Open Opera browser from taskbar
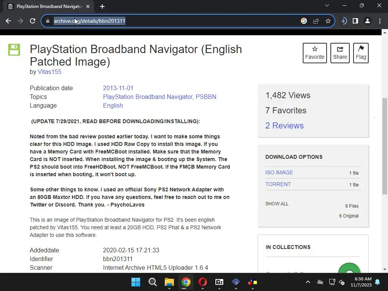Viewport: 388px width, 291px height. [203, 282]
